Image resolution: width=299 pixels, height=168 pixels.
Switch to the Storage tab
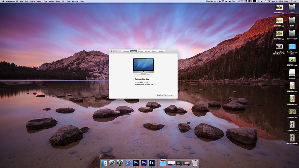click(x=140, y=51)
